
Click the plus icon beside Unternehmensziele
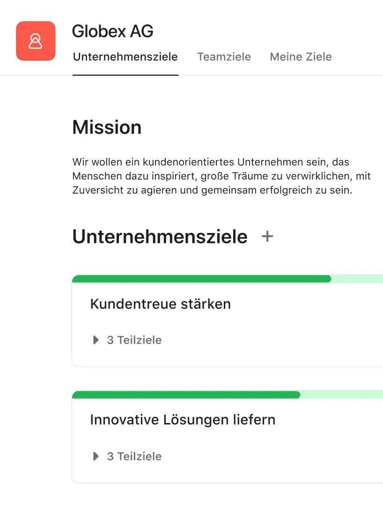(x=267, y=236)
